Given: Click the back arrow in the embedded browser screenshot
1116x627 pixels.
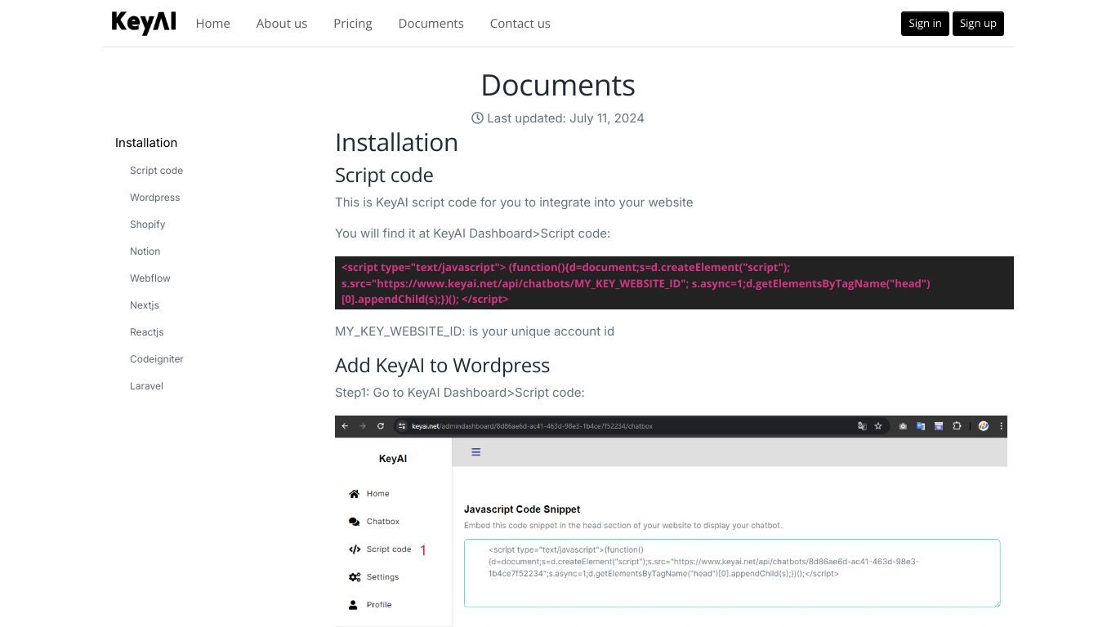Looking at the screenshot, I should click(345, 426).
